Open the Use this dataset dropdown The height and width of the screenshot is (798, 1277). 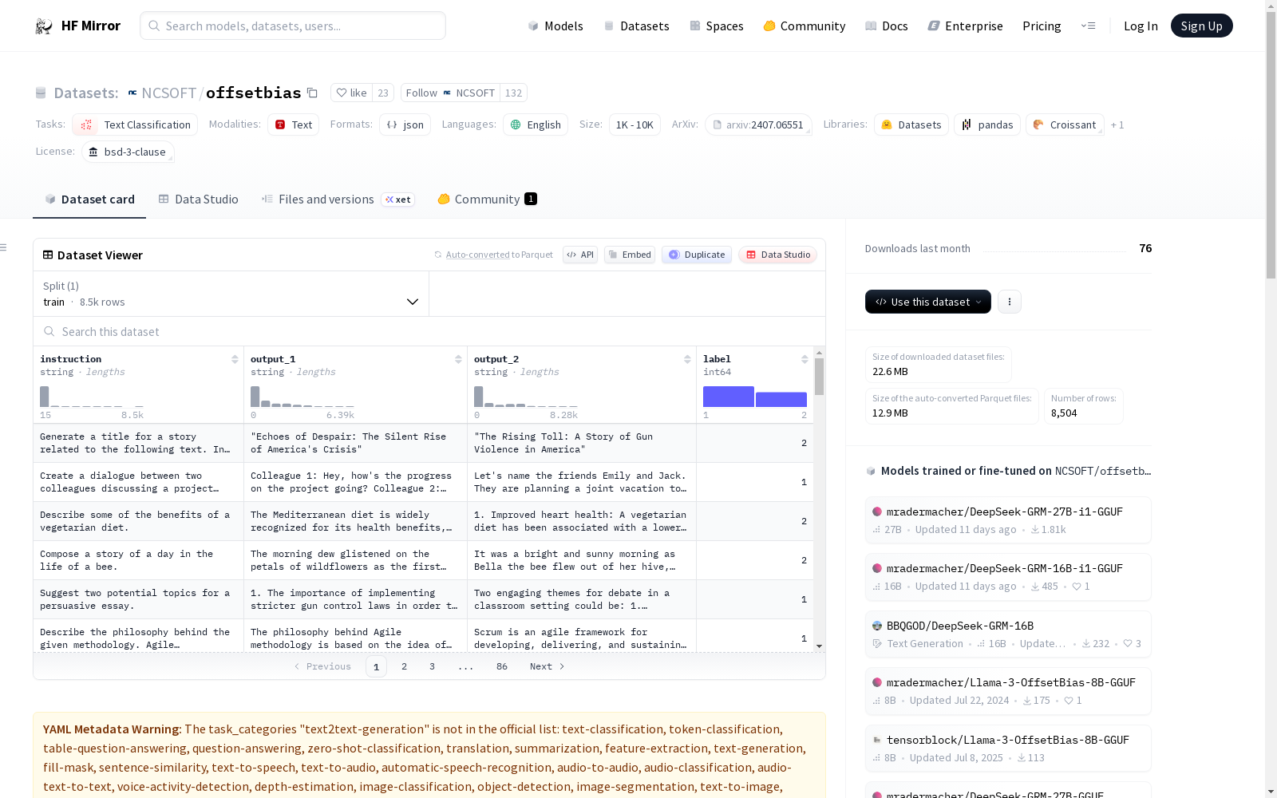[927, 302]
